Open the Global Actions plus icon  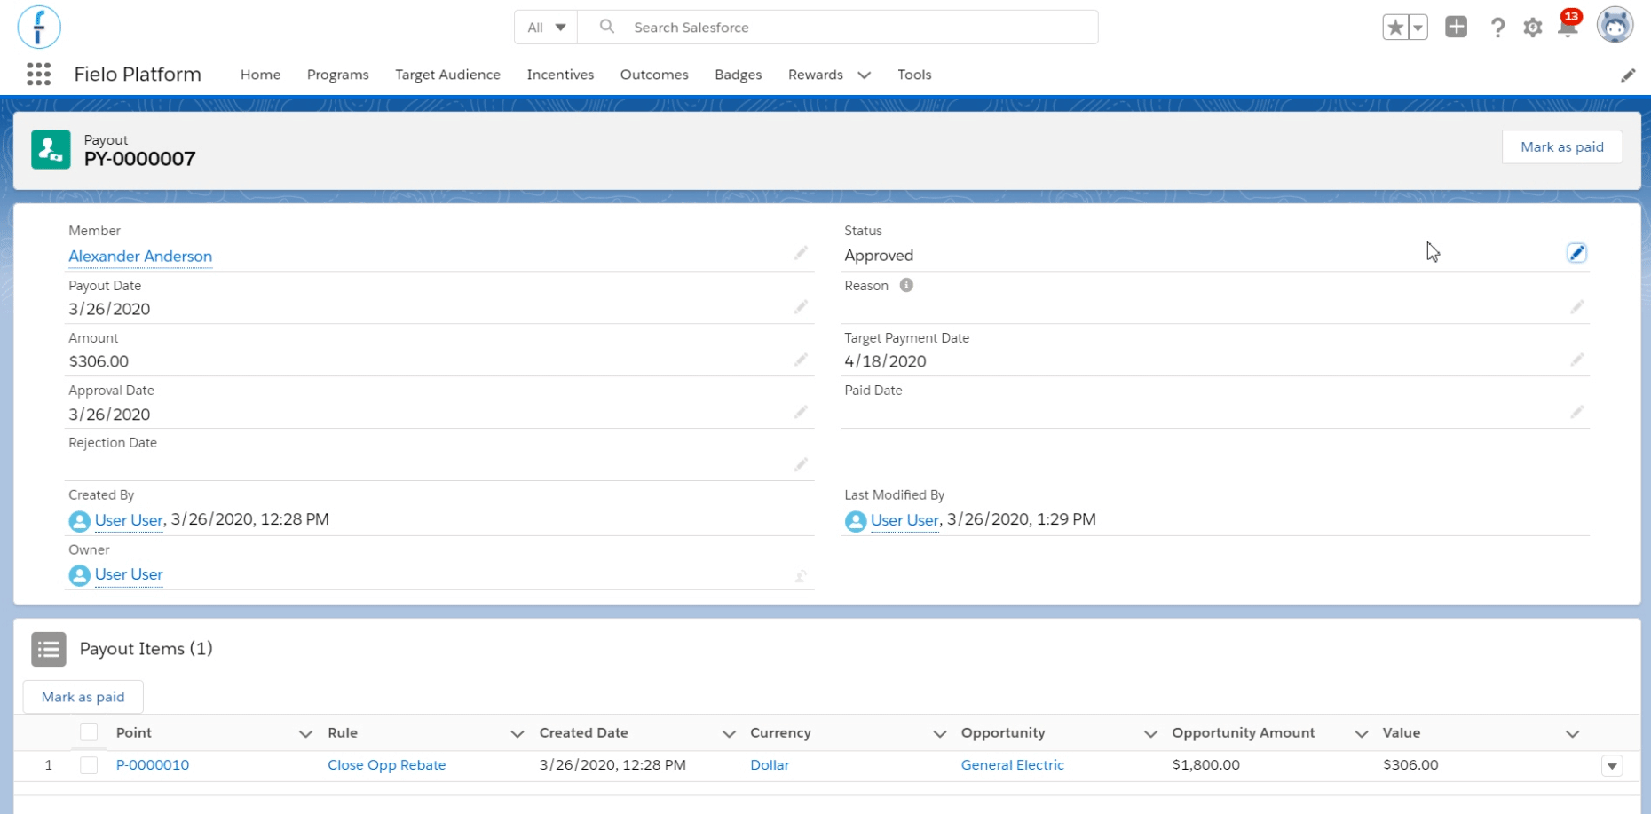click(1456, 27)
